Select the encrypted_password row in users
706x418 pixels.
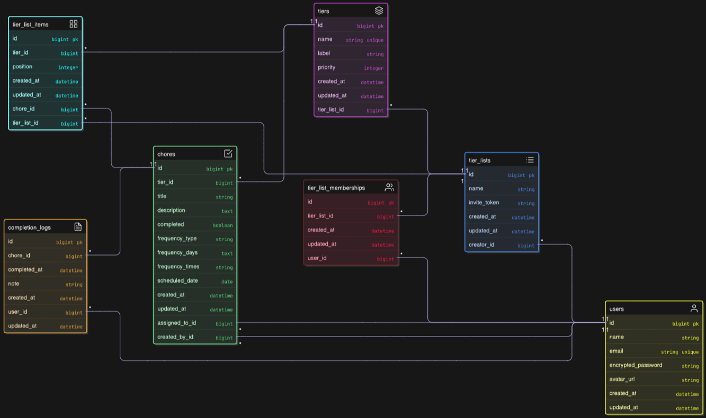(x=654, y=366)
